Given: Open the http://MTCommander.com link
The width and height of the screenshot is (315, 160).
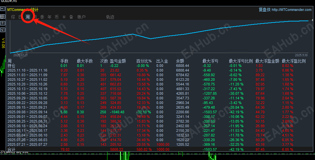Looking at the screenshot, I should (x=292, y=10).
